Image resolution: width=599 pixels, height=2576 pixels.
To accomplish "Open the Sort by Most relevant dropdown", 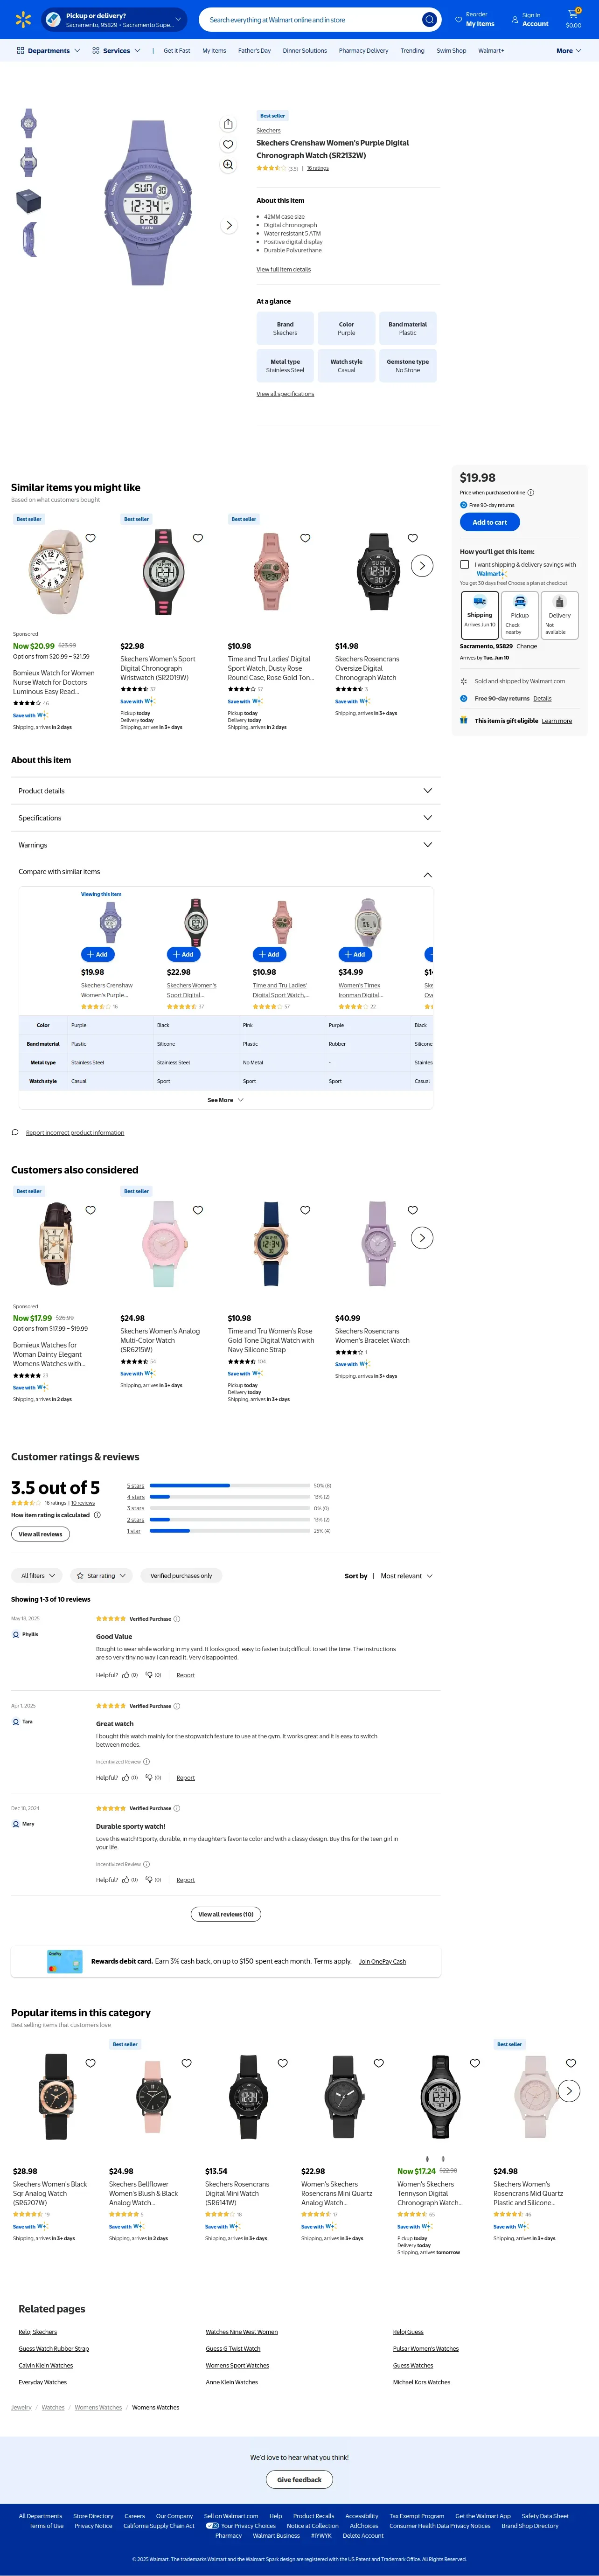I will click(x=406, y=1576).
